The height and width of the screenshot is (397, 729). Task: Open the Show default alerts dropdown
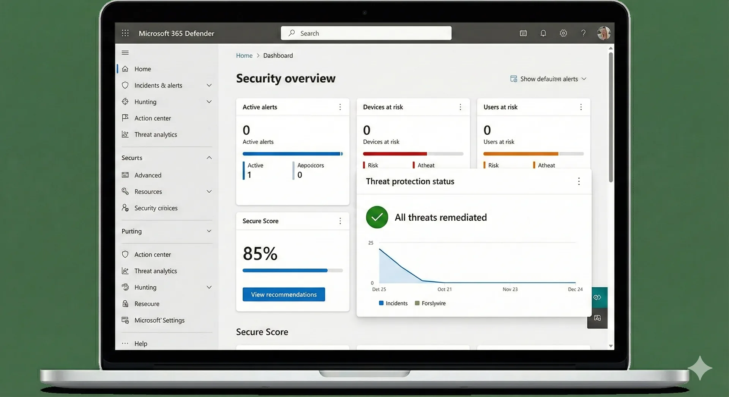[548, 79]
